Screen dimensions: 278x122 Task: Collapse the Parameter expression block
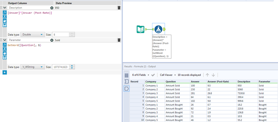click(x=5, y=40)
